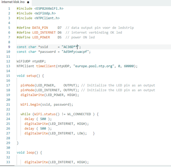Click the ntpUDP declaration on line 12
The width and height of the screenshot is (171, 167).
[x=31, y=61]
